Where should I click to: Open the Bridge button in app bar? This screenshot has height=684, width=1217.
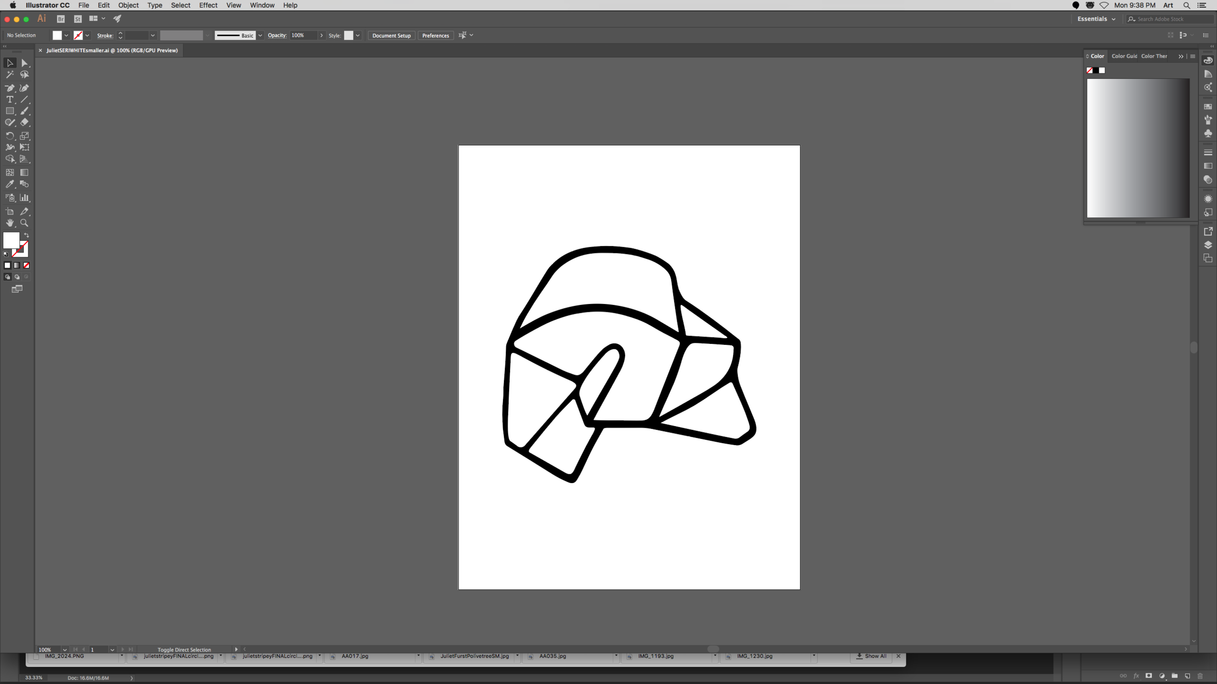(61, 19)
